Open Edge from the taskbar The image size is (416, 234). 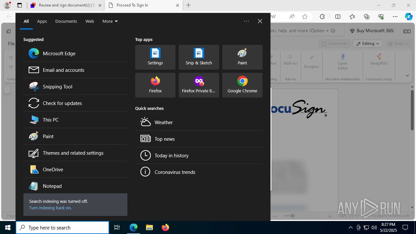(x=134, y=227)
